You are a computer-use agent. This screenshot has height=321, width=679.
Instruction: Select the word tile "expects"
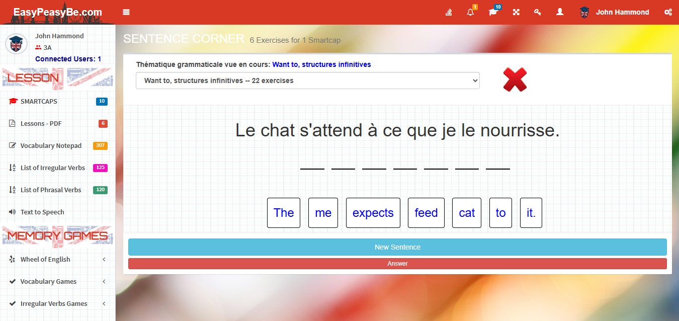373,213
